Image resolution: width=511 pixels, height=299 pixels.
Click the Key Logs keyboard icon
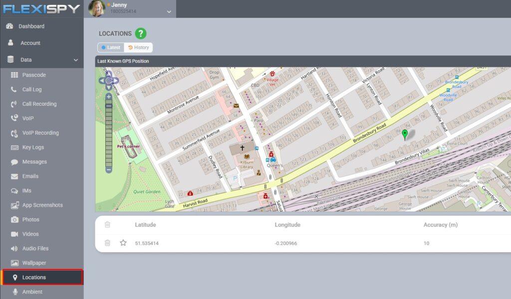14,147
